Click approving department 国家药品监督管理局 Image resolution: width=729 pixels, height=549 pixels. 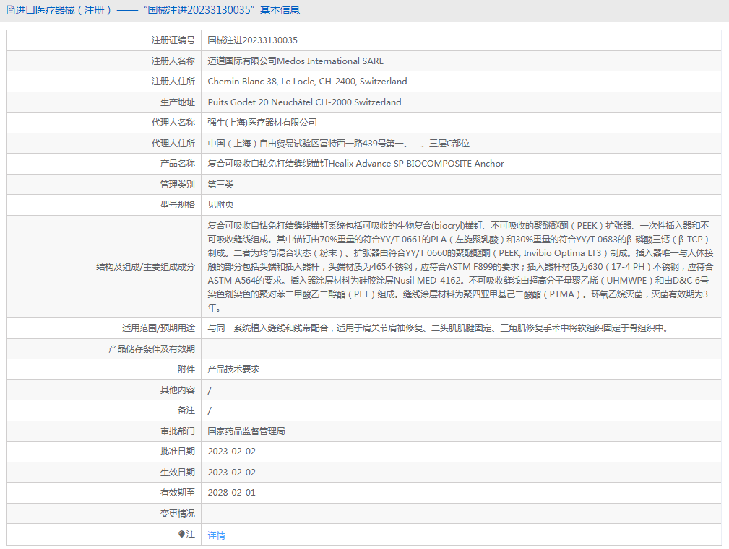246,431
